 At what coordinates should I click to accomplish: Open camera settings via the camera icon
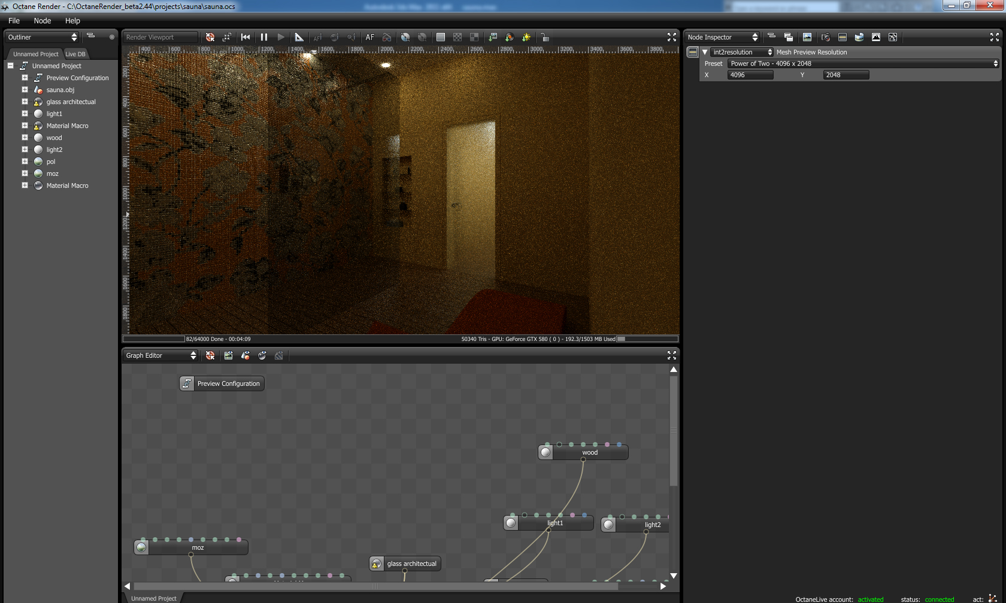pos(826,37)
